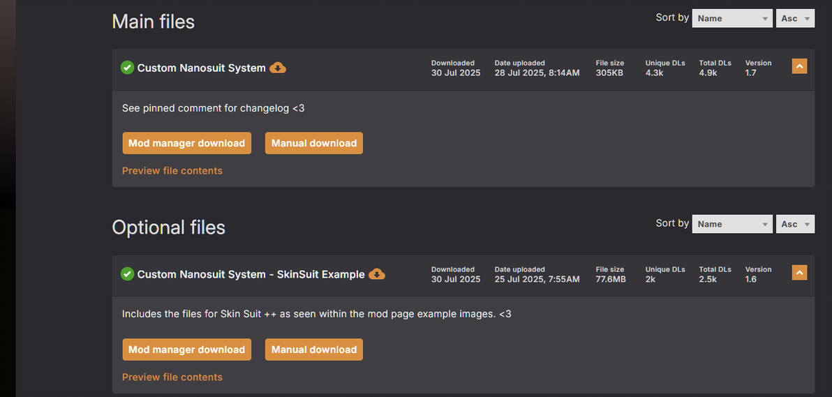Click green downloaded checkmark on SkinSuit Example file
This screenshot has height=397, width=832.
point(127,274)
